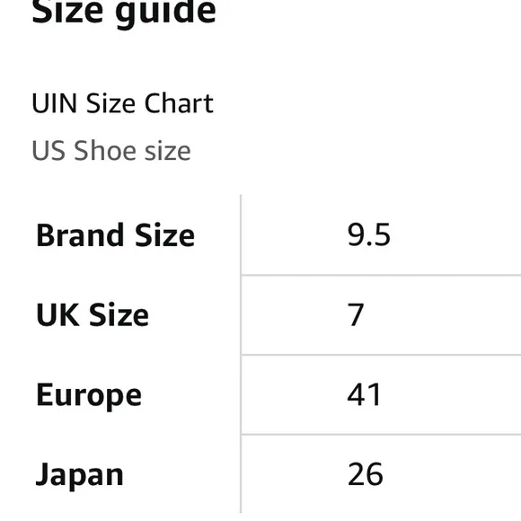
Task: Click the 9.5 brand size value
Action: coord(369,235)
